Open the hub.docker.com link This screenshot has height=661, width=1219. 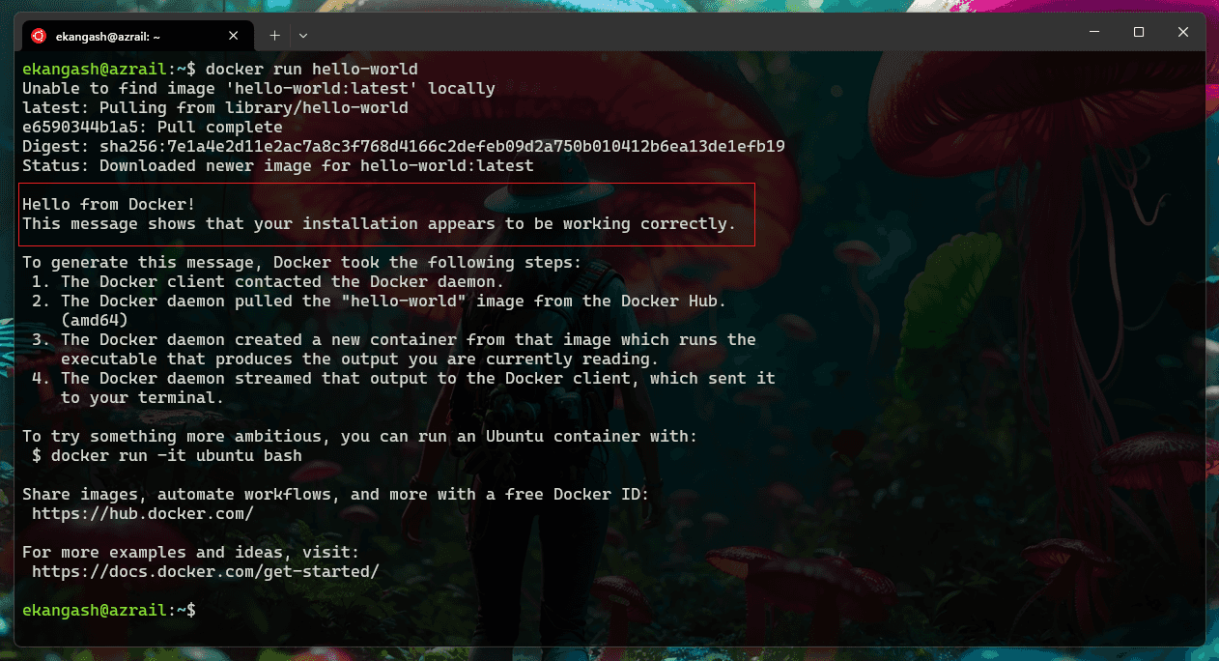143,514
